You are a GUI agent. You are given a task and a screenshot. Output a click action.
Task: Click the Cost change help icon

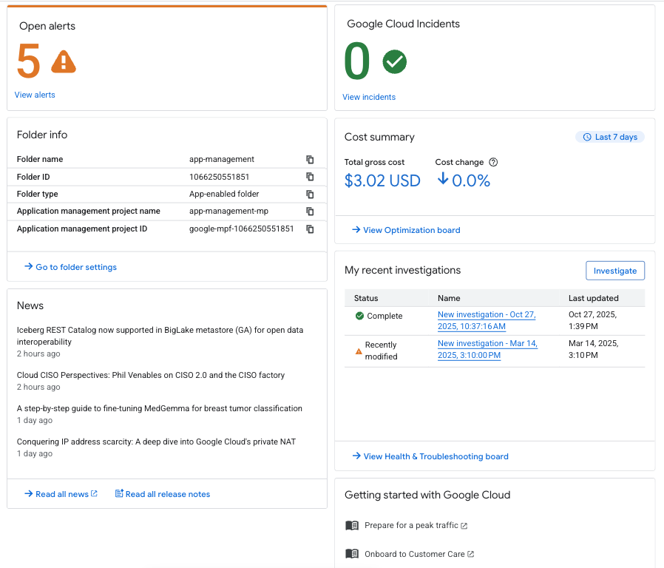(494, 163)
